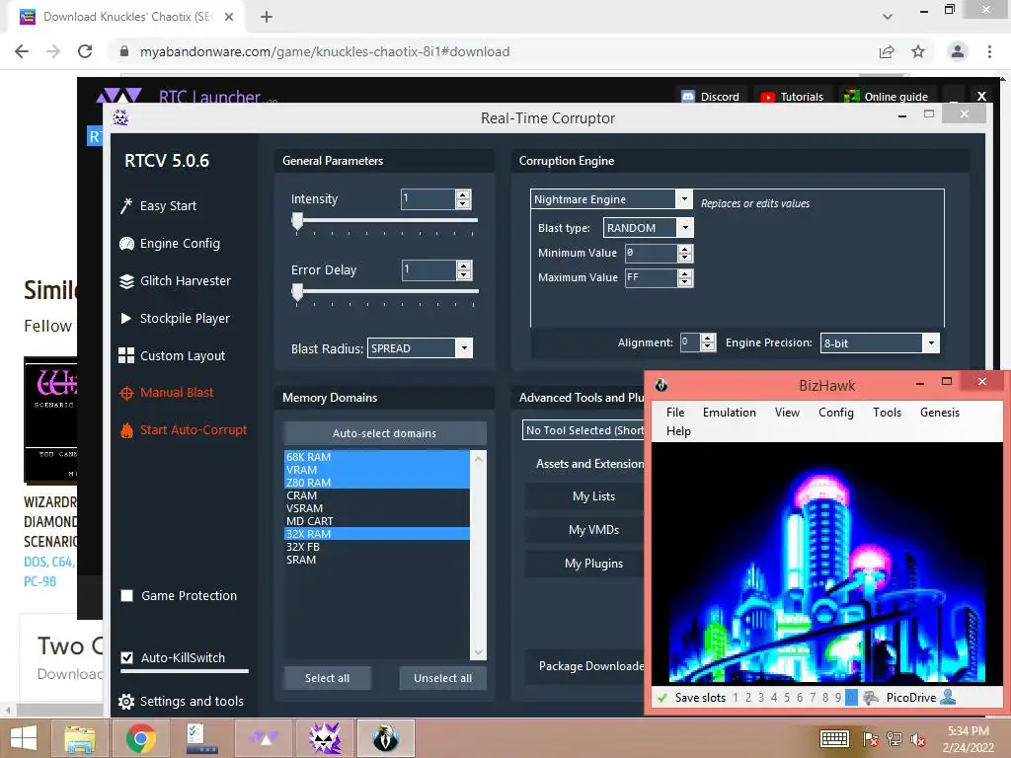Screen dimensions: 1011x758
Task: Open My VMDs button
Action: 585,530
